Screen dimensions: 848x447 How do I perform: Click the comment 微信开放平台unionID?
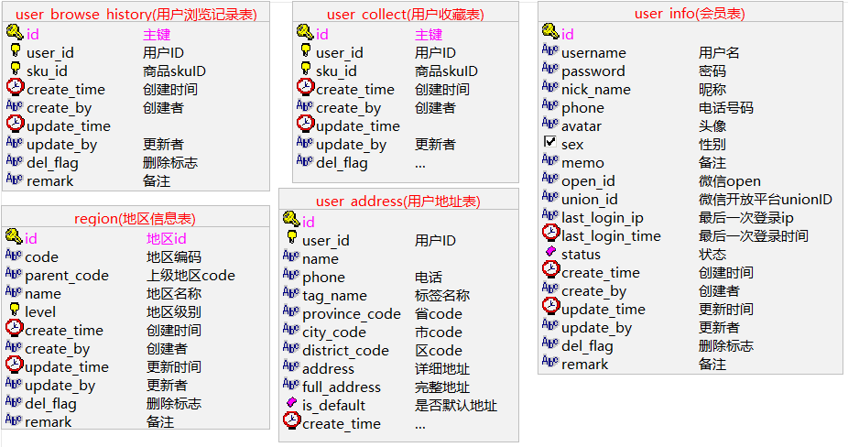click(766, 200)
